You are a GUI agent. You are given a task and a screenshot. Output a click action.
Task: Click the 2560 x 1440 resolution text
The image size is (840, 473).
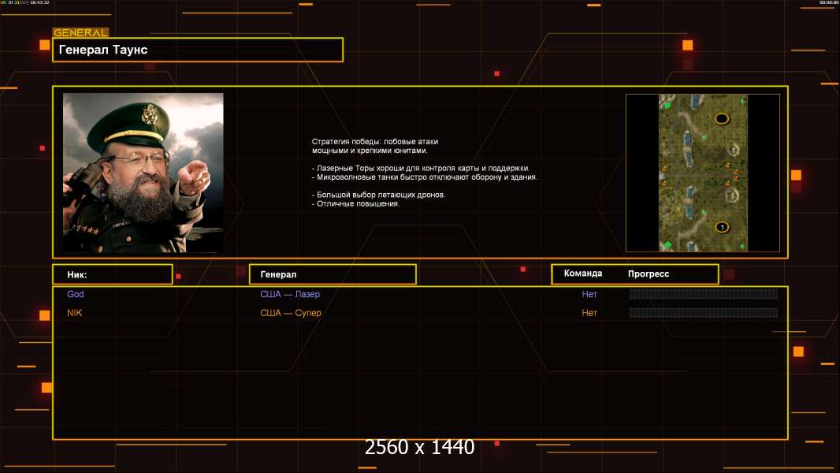click(419, 447)
